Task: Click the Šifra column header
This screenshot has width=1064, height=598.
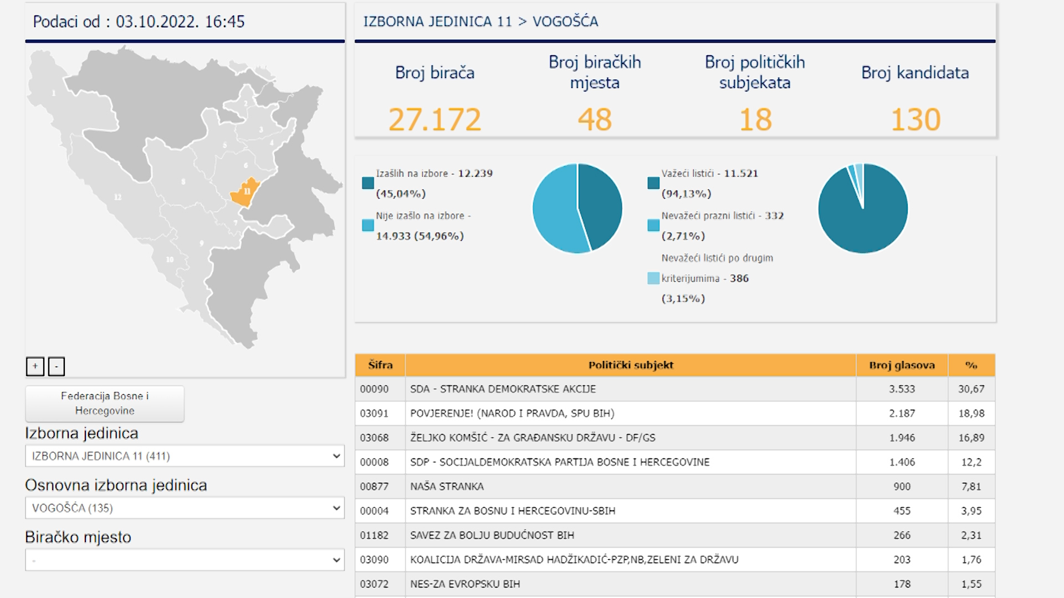Action: pyautogui.click(x=380, y=365)
